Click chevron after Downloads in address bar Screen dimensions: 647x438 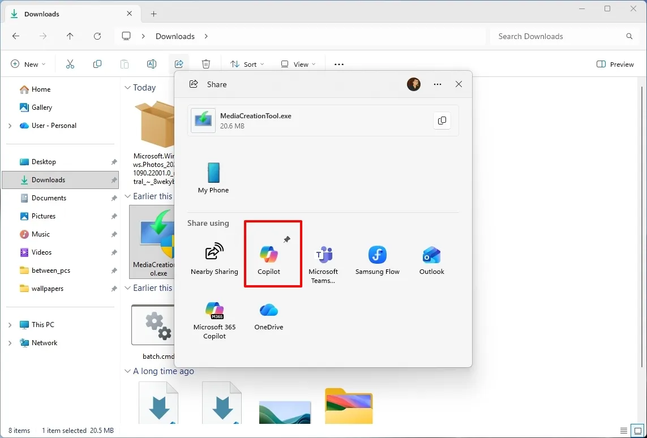(206, 36)
